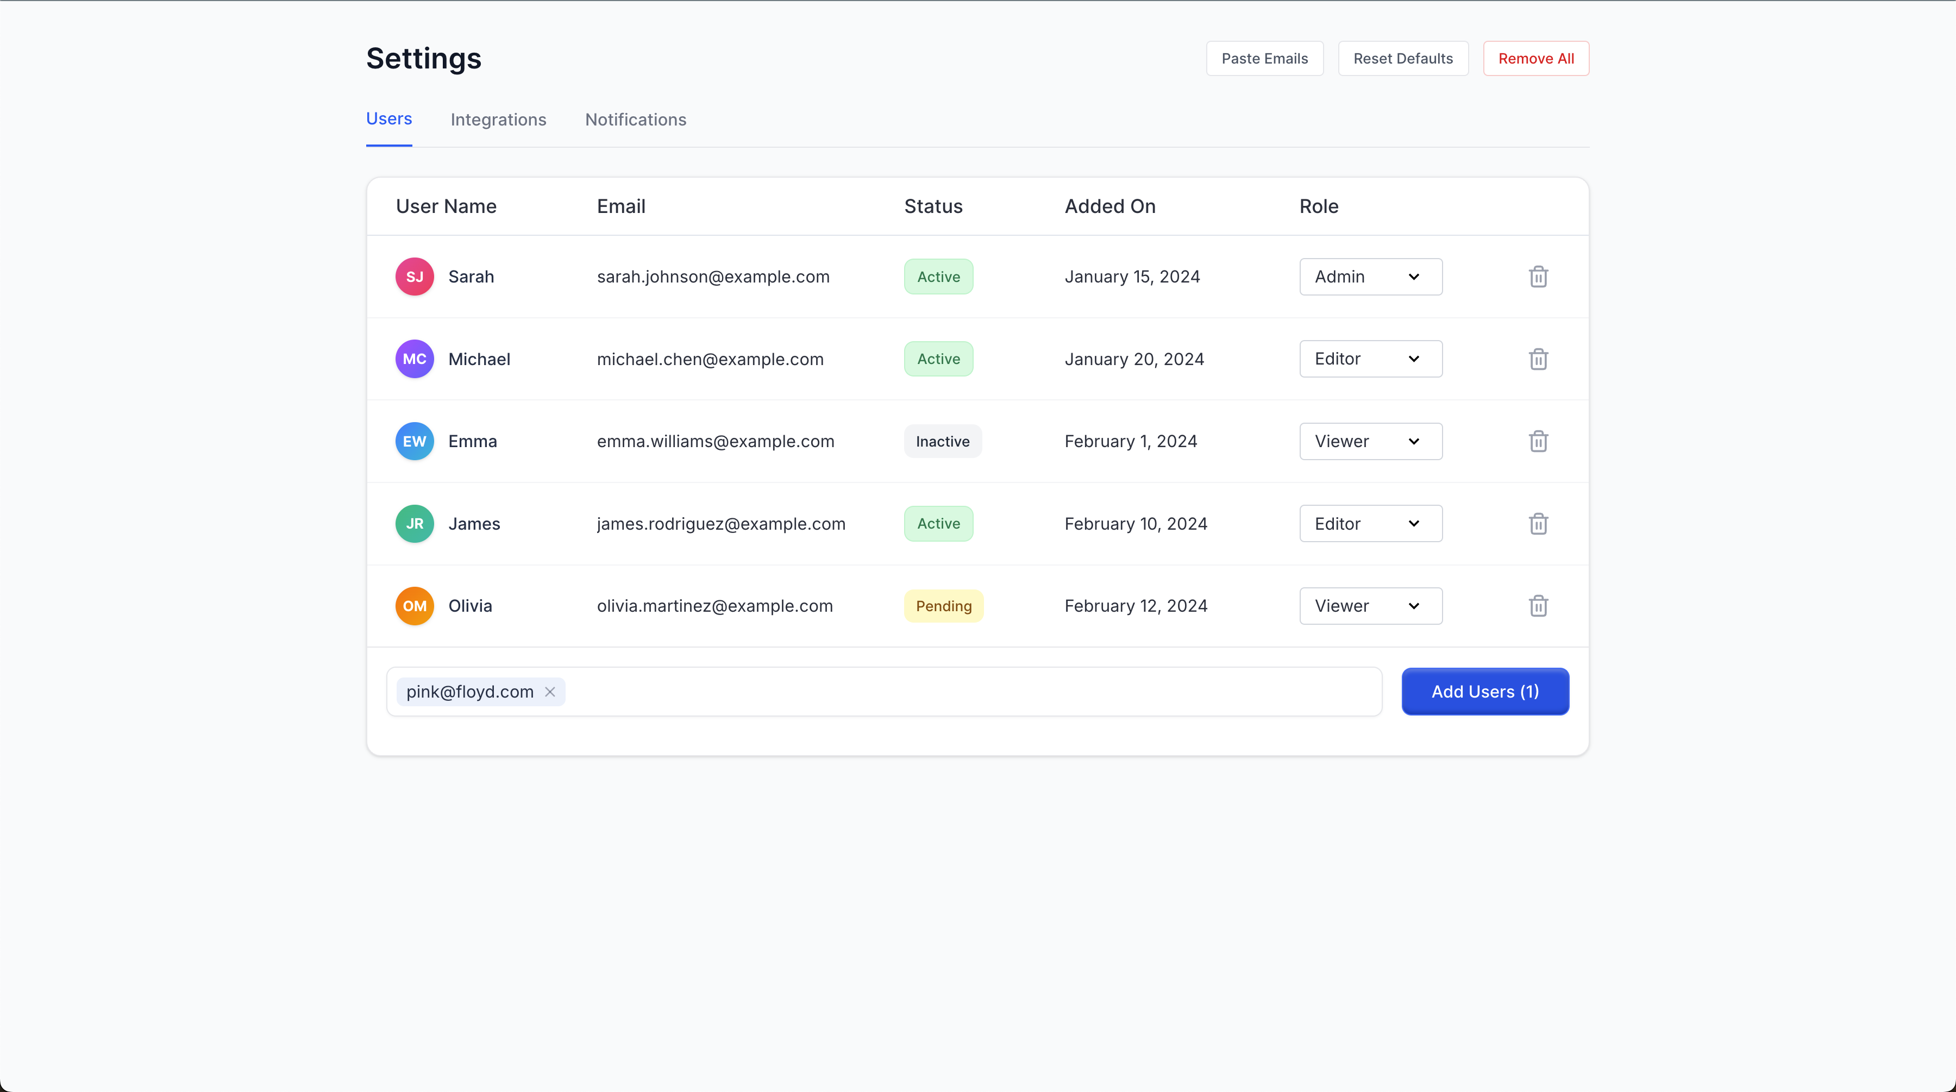Delete the user Sarah via trash icon
1956x1092 pixels.
pyautogui.click(x=1538, y=277)
